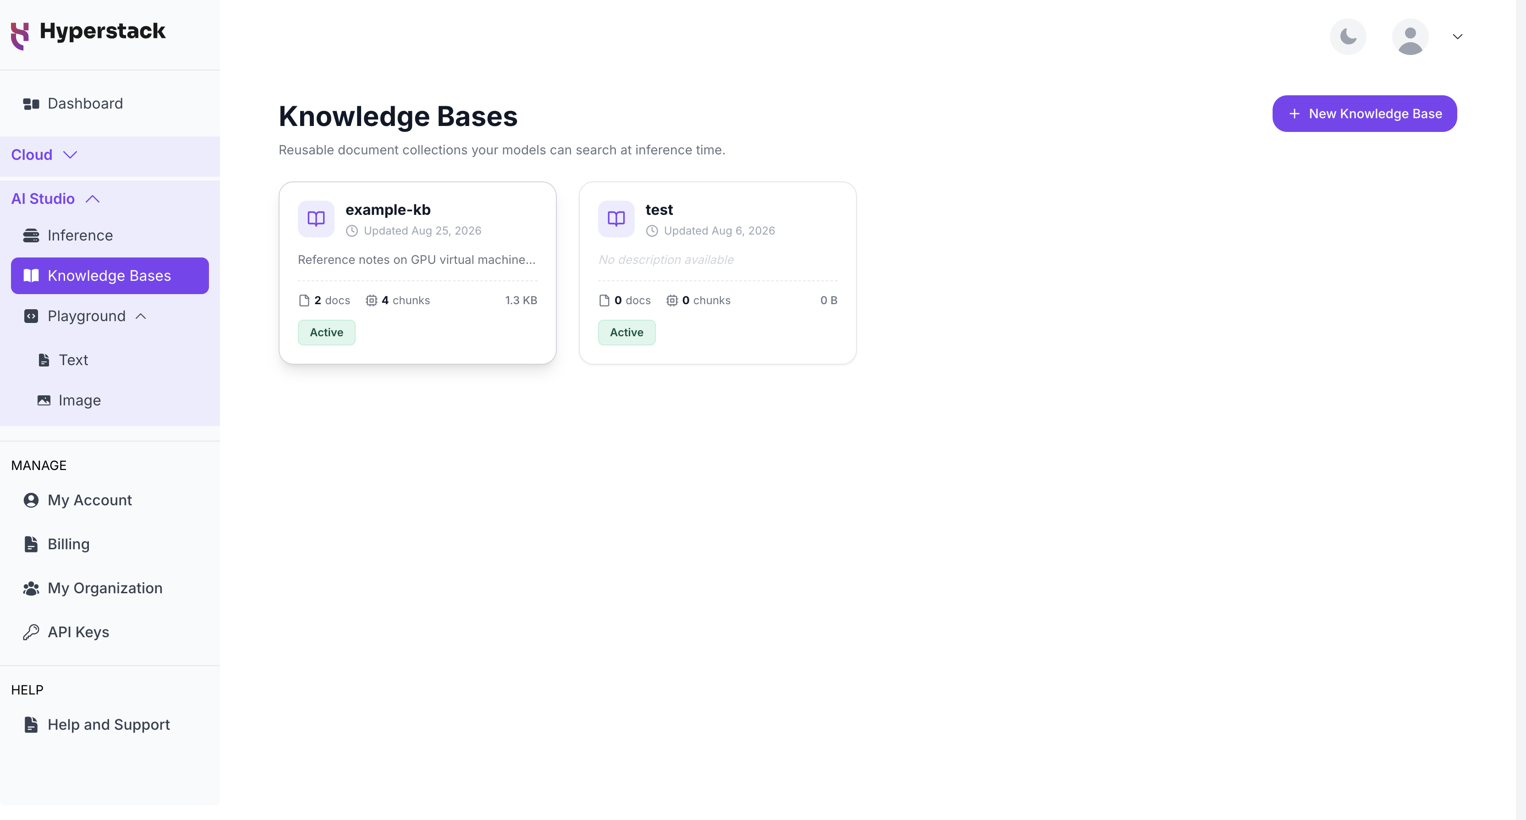This screenshot has width=1526, height=820.
Task: Click the Active badge on test card
Action: click(627, 333)
